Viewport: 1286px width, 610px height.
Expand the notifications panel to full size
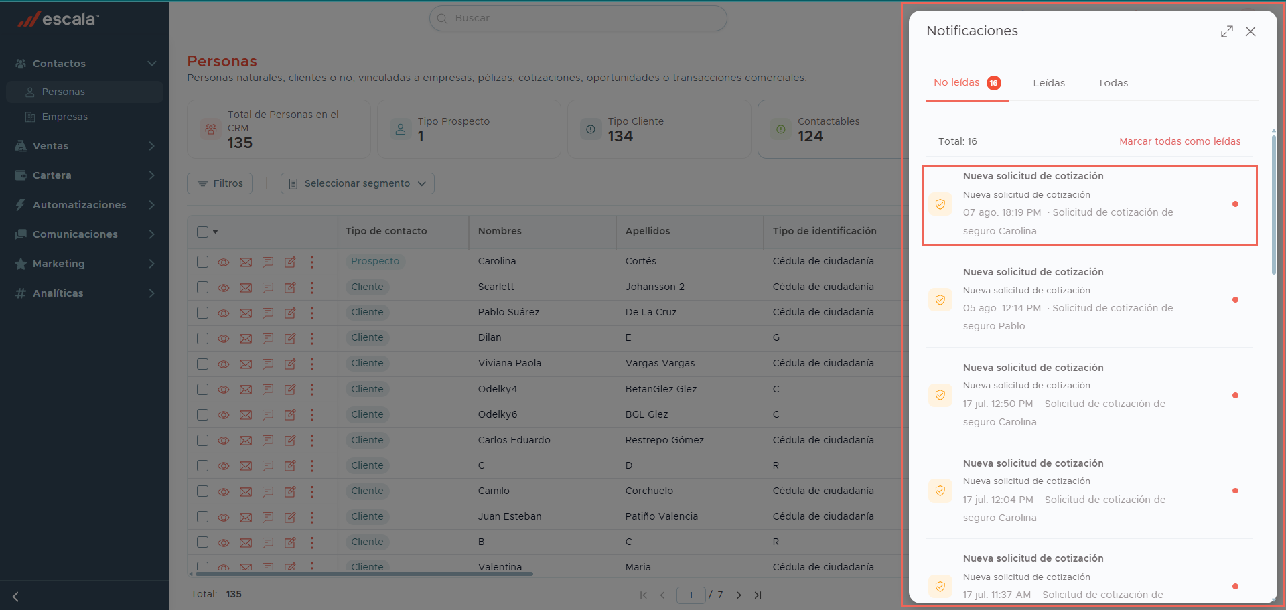tap(1226, 31)
